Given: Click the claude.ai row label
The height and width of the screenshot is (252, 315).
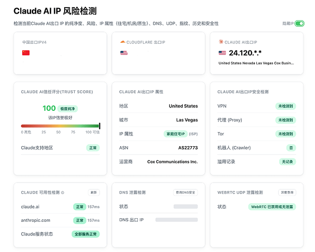Looking at the screenshot, I should coord(30,207).
